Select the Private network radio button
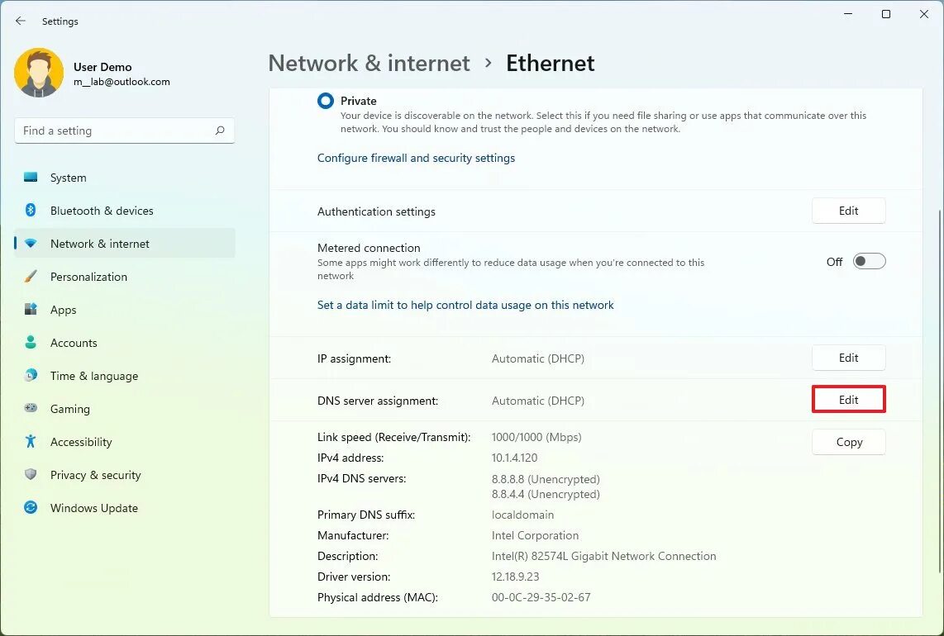The height and width of the screenshot is (636, 944). (x=326, y=101)
